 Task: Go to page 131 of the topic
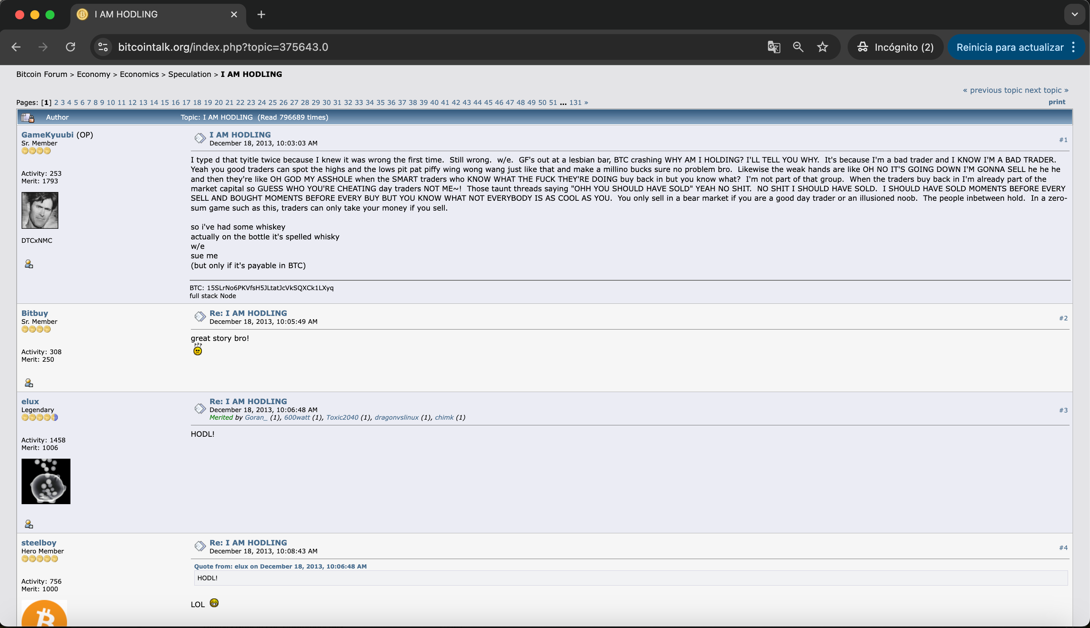(575, 103)
